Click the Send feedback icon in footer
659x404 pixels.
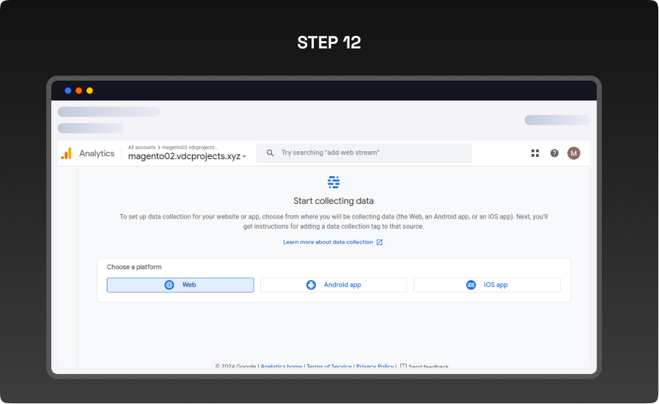[x=403, y=366]
